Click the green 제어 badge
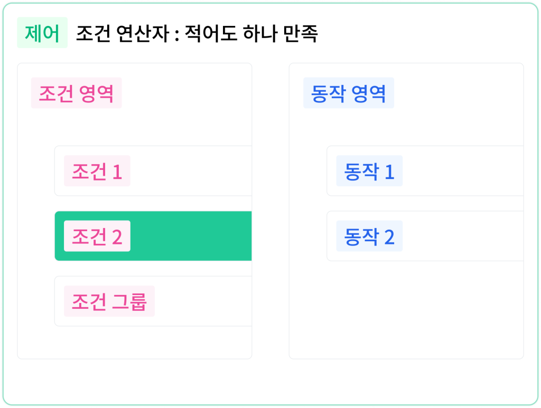Image resolution: width=541 pixels, height=408 pixels. (x=42, y=33)
